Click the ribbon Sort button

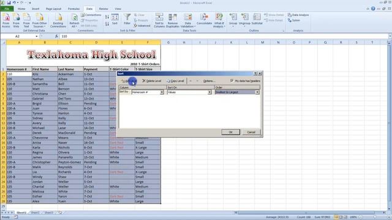click(115, 20)
